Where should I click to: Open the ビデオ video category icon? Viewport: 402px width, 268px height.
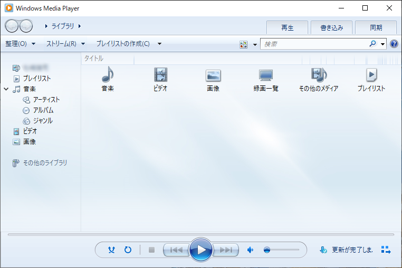[x=160, y=75]
